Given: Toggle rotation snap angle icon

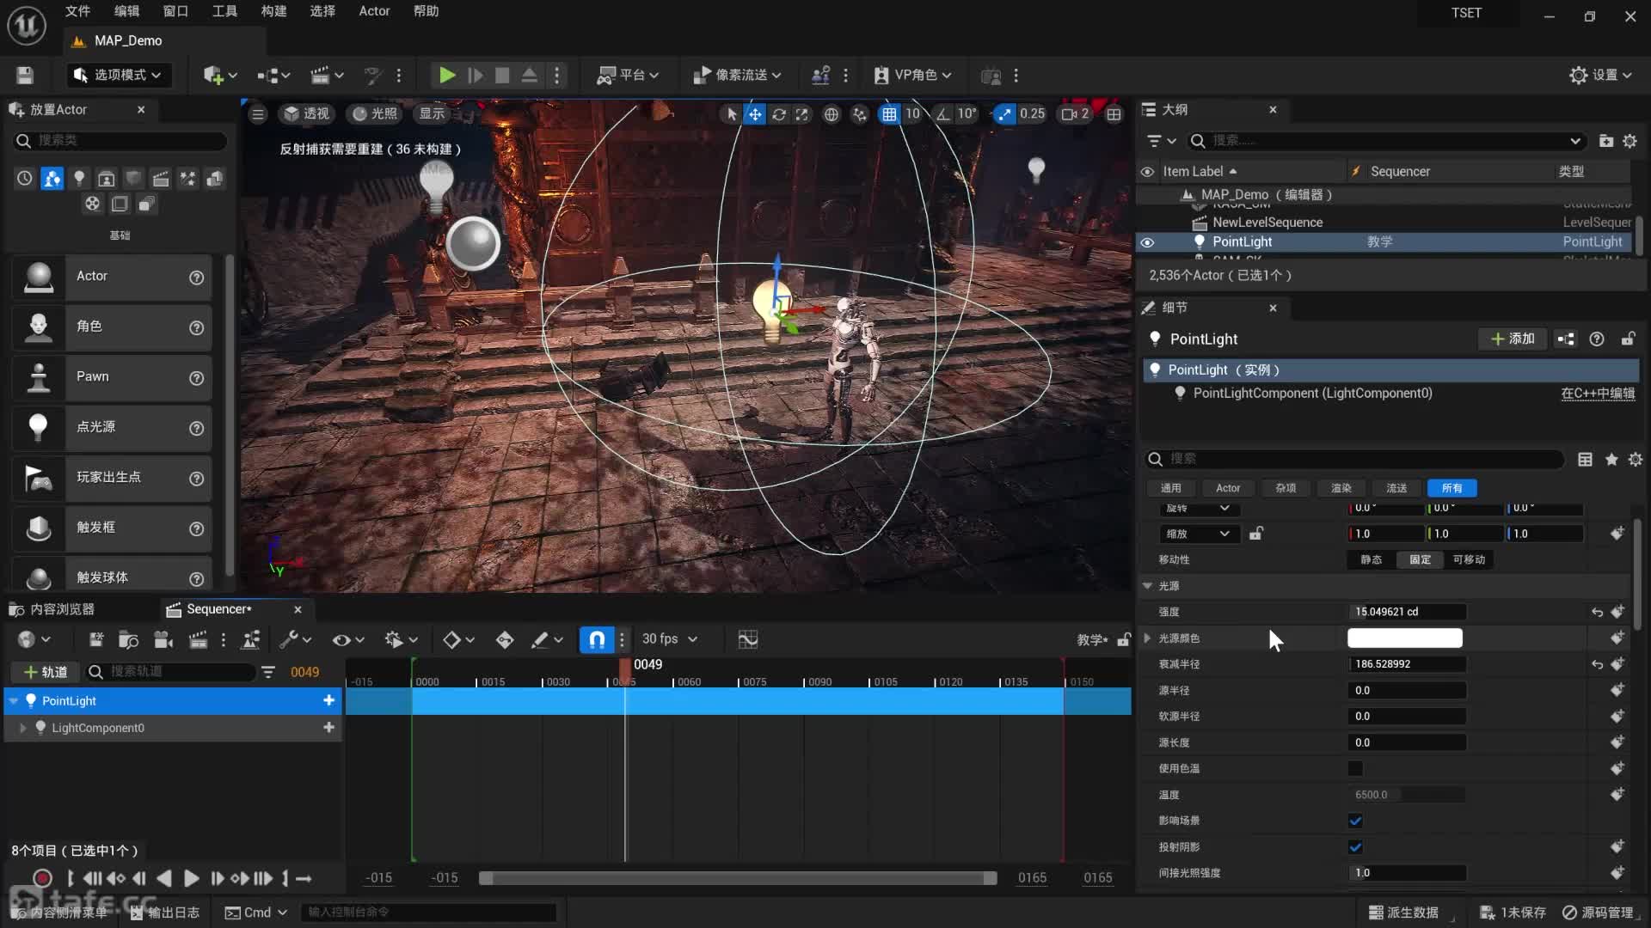Looking at the screenshot, I should pos(944,114).
